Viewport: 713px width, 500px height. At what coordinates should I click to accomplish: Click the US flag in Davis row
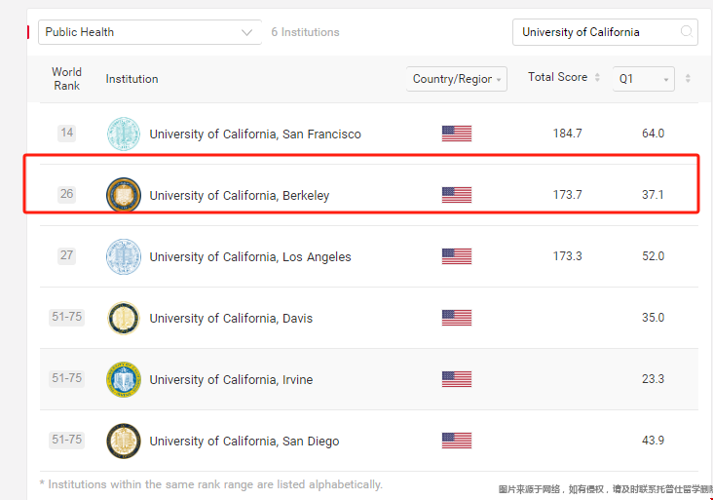457,318
